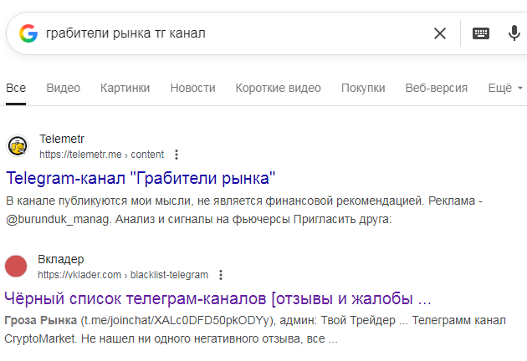Click the Вкладер site name
Image resolution: width=527 pixels, height=361 pixels.
[x=61, y=259]
